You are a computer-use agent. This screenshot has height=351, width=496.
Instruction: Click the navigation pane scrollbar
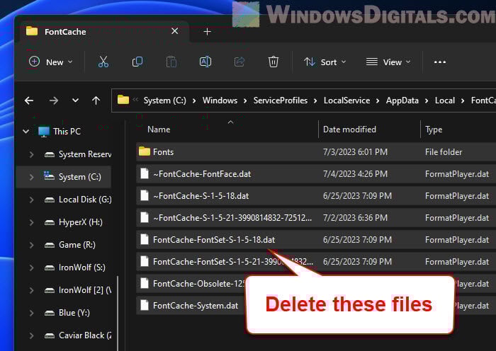118,313
